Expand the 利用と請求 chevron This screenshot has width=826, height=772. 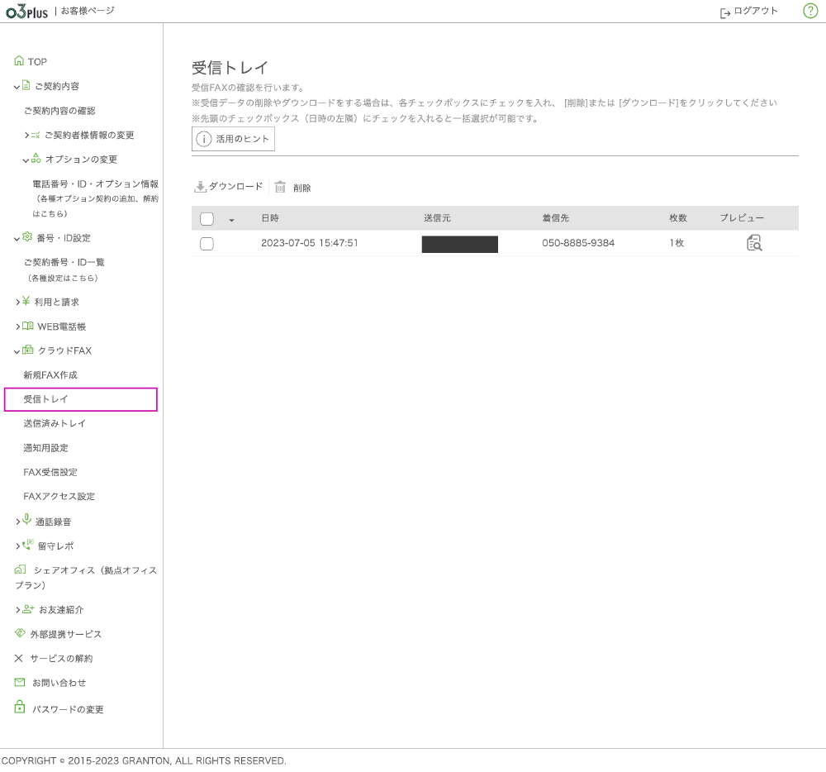click(18, 302)
